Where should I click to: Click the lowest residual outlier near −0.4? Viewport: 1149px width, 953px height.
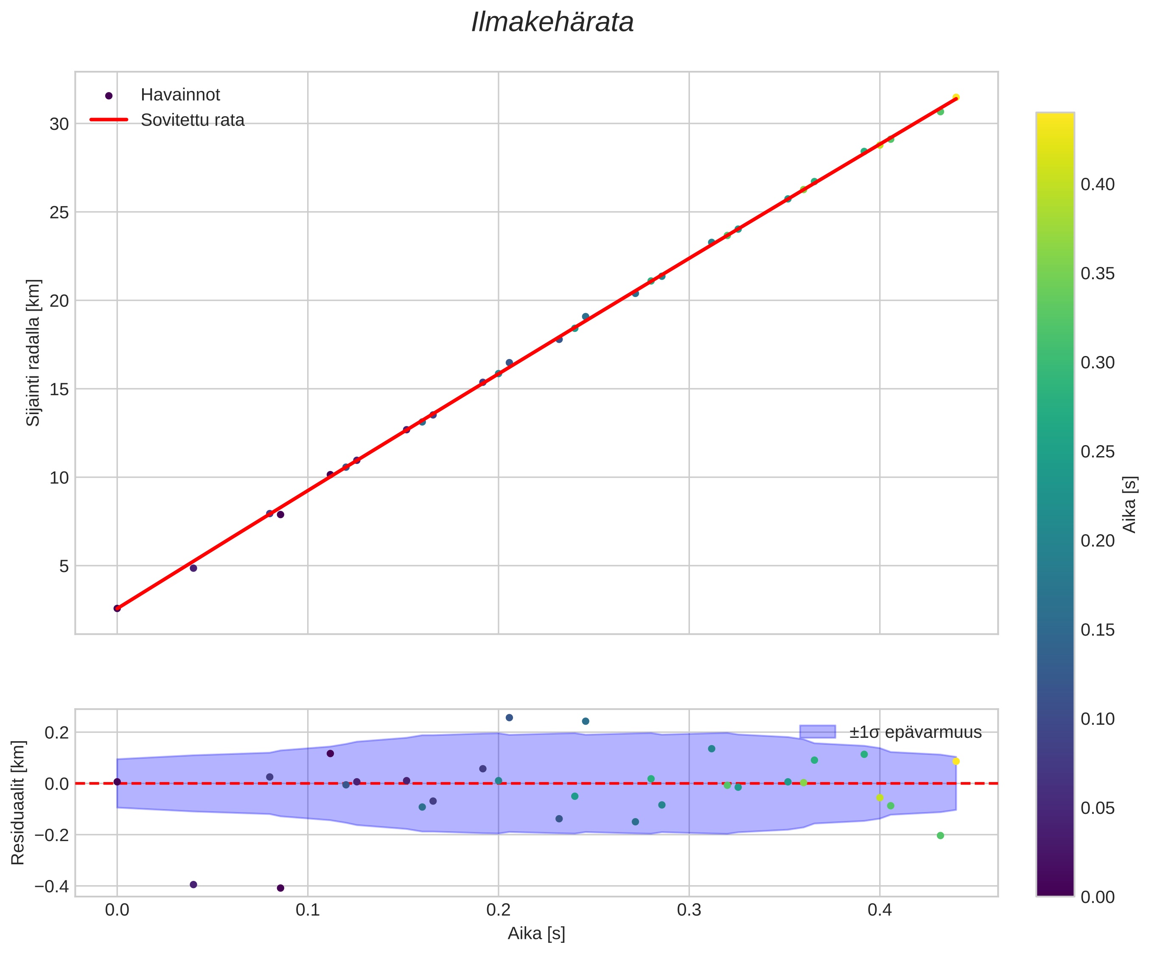coord(281,888)
